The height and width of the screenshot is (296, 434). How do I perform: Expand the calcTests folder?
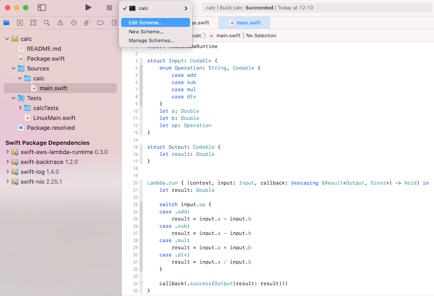[20, 108]
